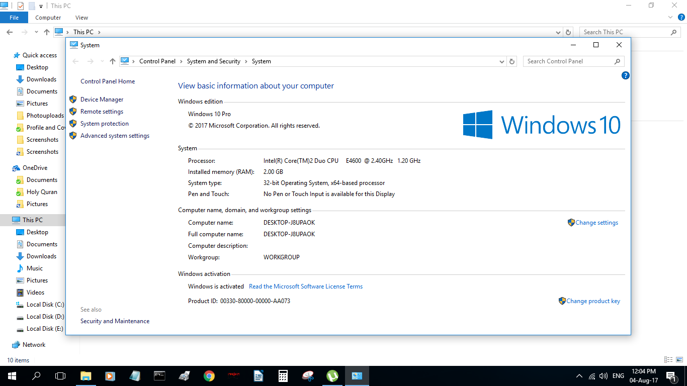This screenshot has height=386, width=687.
Task: Open Customize Quick Access Toolbar dropdown
Action: click(x=41, y=7)
